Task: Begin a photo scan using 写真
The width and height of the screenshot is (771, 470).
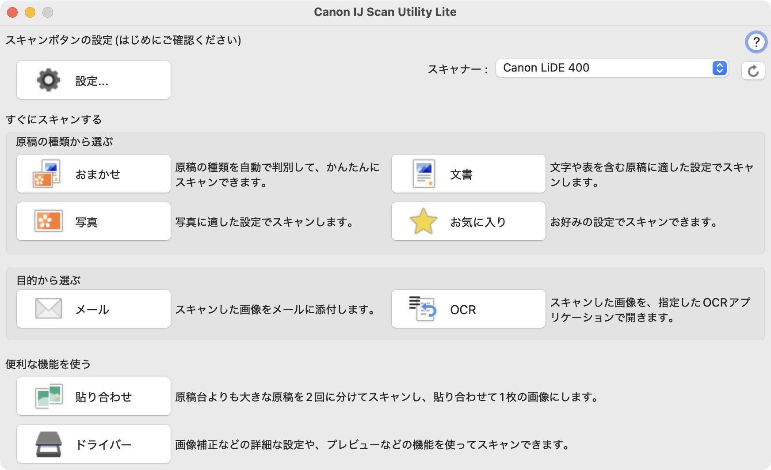Action: pos(93,221)
